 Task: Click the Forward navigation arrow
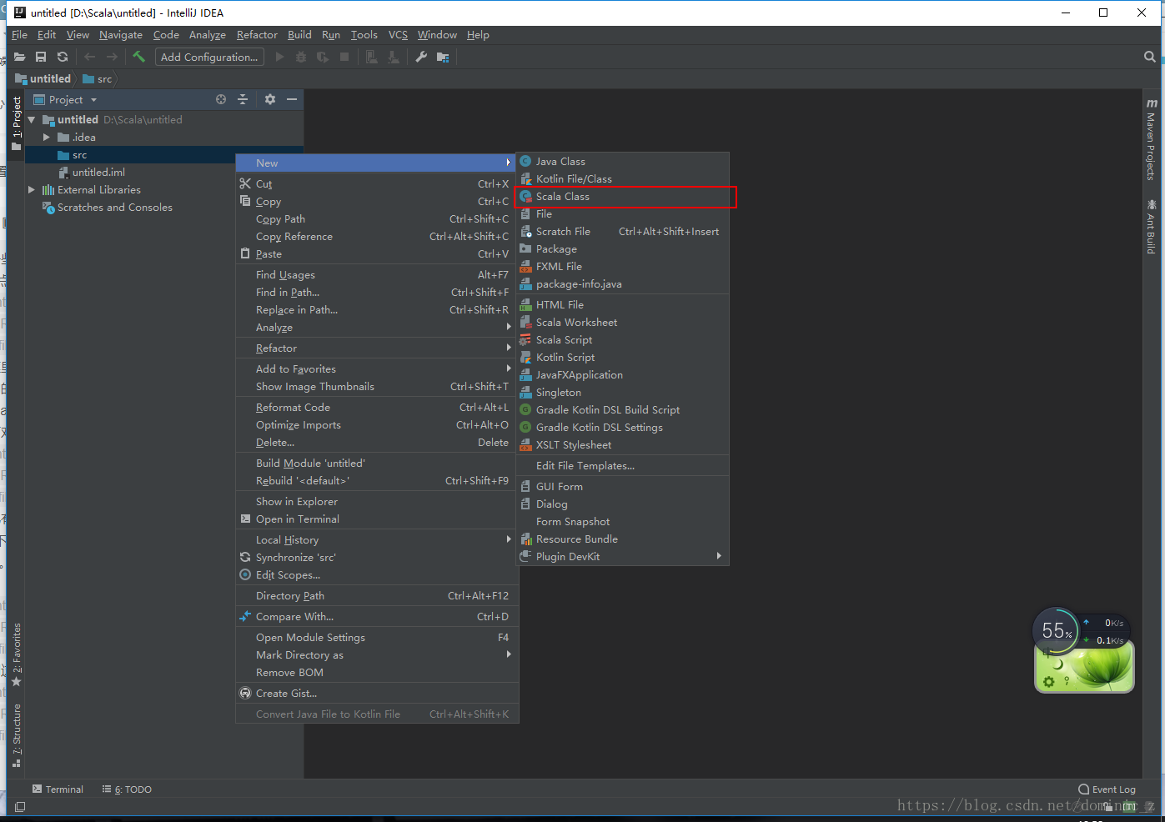(112, 57)
